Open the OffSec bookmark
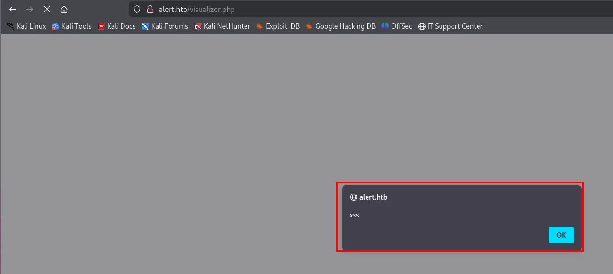The image size is (613, 274). pyautogui.click(x=397, y=26)
